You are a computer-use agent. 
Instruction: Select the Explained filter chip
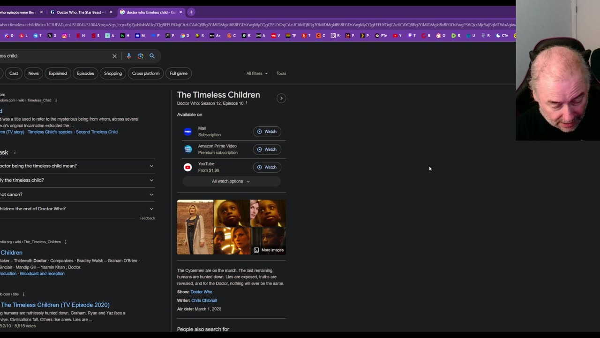58,73
